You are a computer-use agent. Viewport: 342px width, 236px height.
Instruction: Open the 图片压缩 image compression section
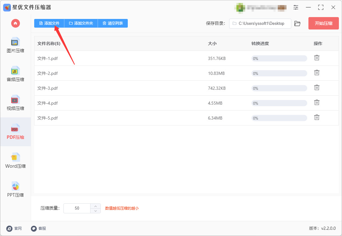(15, 45)
